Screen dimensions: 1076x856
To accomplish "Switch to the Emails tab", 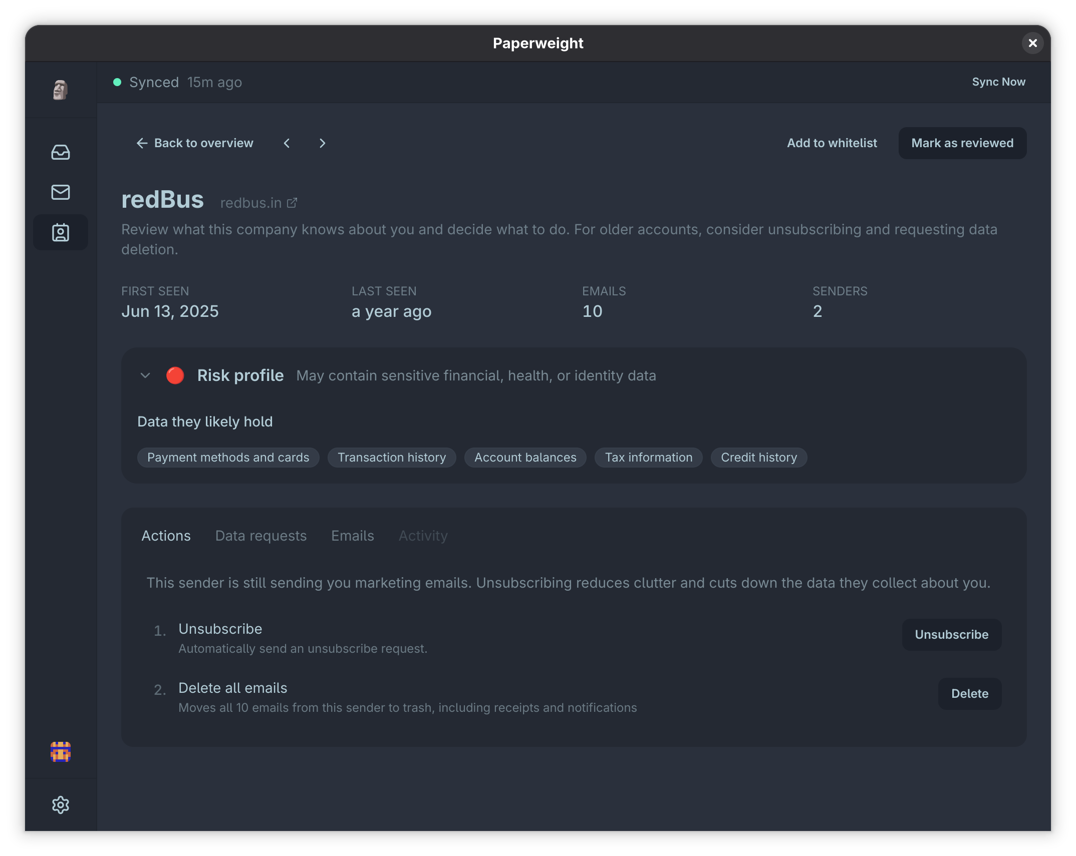I will [x=353, y=536].
